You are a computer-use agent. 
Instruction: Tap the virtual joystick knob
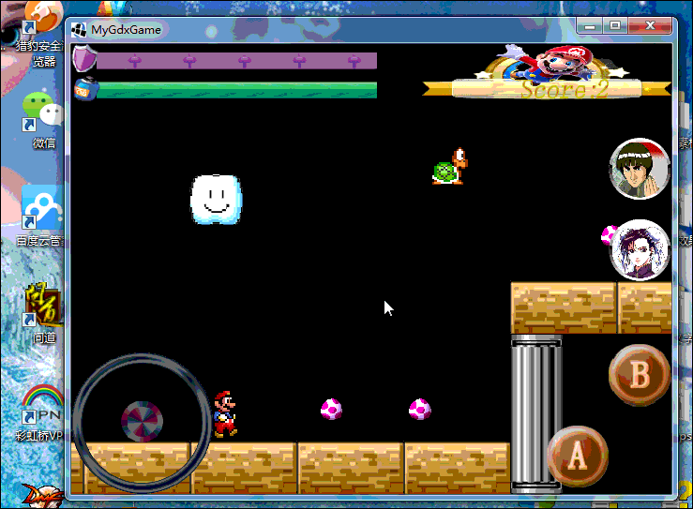(142, 420)
